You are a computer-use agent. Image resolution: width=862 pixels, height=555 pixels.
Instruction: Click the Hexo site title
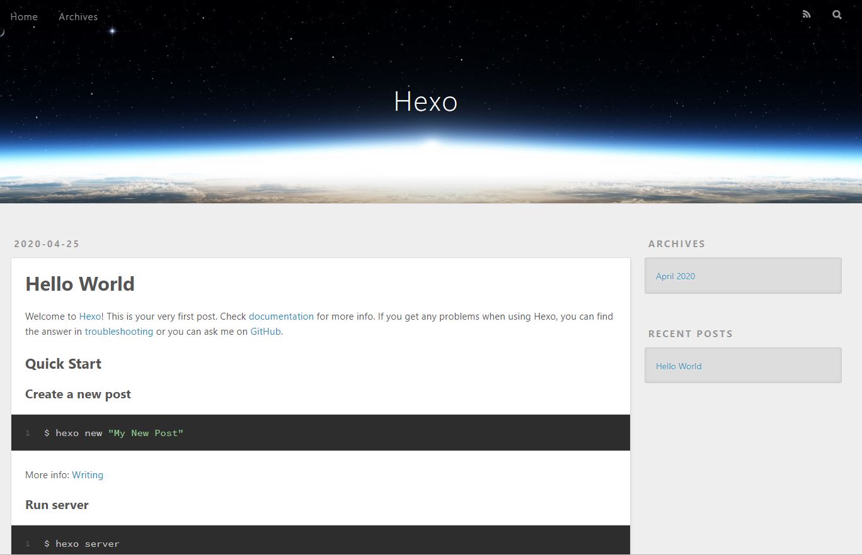(x=425, y=101)
